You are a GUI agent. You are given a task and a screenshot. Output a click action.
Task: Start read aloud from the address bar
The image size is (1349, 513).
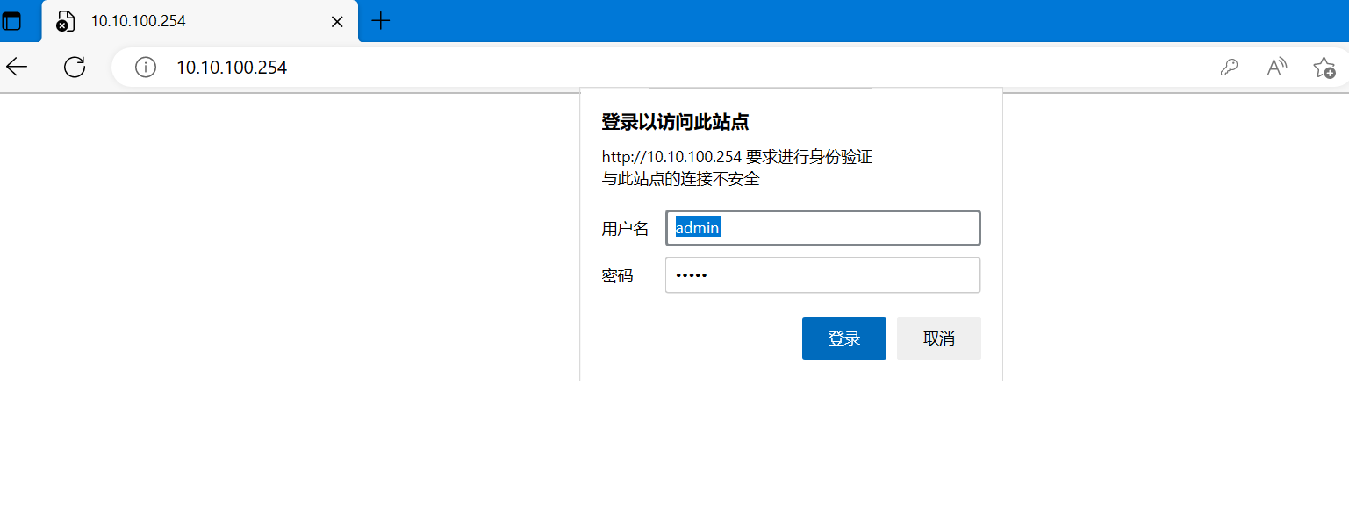[1277, 67]
